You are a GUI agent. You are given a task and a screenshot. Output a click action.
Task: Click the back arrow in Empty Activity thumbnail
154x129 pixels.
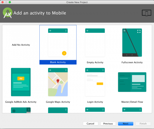(x=87, y=31)
